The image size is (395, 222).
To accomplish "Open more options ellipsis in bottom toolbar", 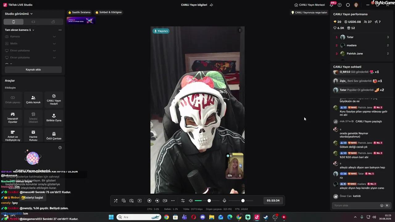I will pos(173,201).
